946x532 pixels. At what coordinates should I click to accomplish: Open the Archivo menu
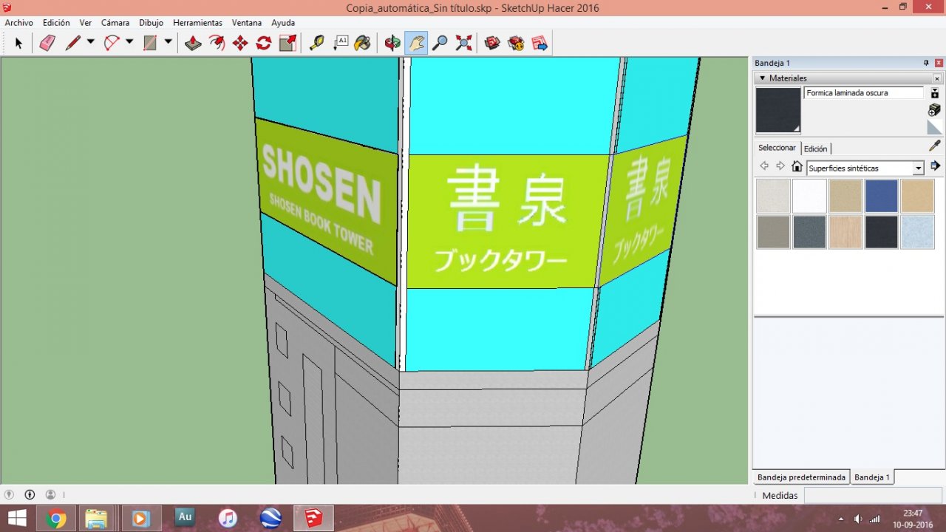pos(19,23)
